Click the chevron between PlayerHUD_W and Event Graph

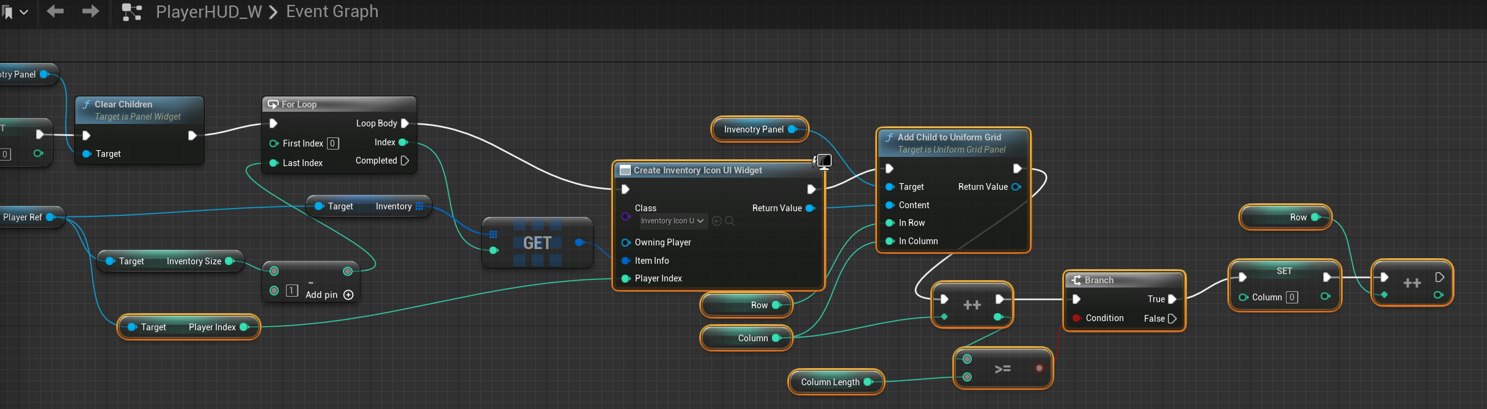point(273,12)
